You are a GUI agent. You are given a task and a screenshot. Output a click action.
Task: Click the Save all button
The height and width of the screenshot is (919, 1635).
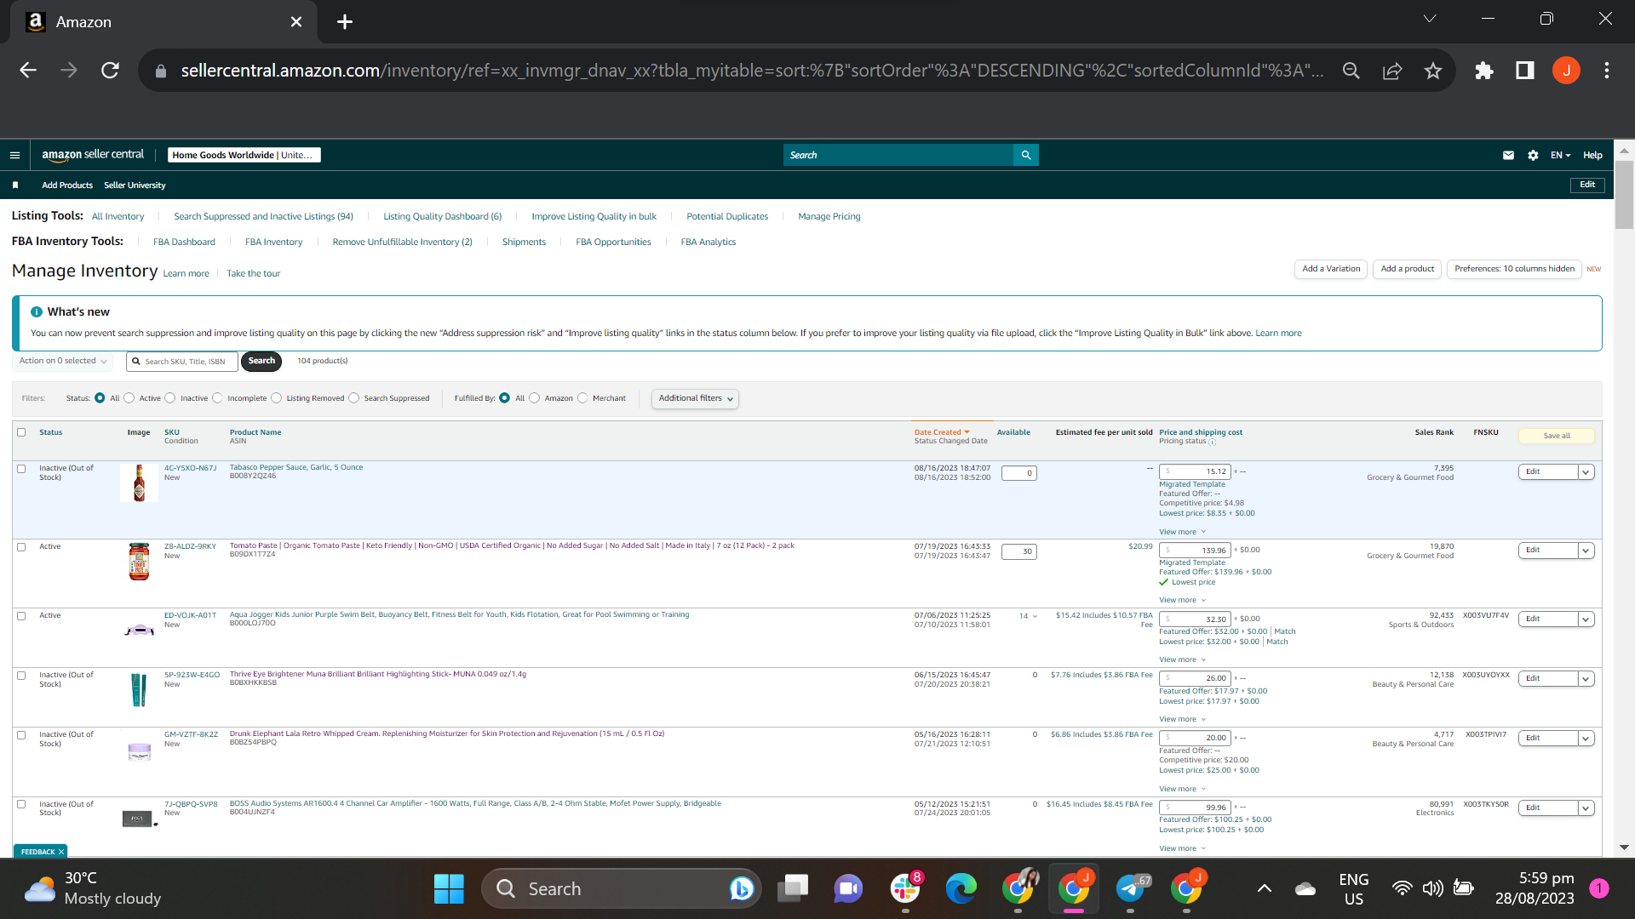pos(1557,436)
